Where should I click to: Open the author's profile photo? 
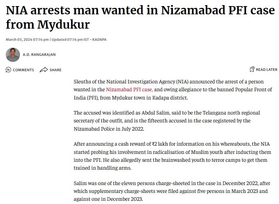point(13,55)
